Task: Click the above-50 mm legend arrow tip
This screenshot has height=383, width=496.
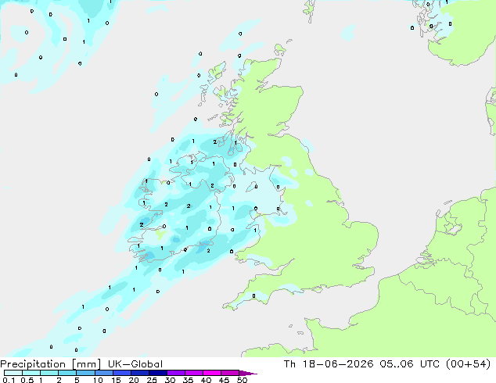Action: (248, 373)
